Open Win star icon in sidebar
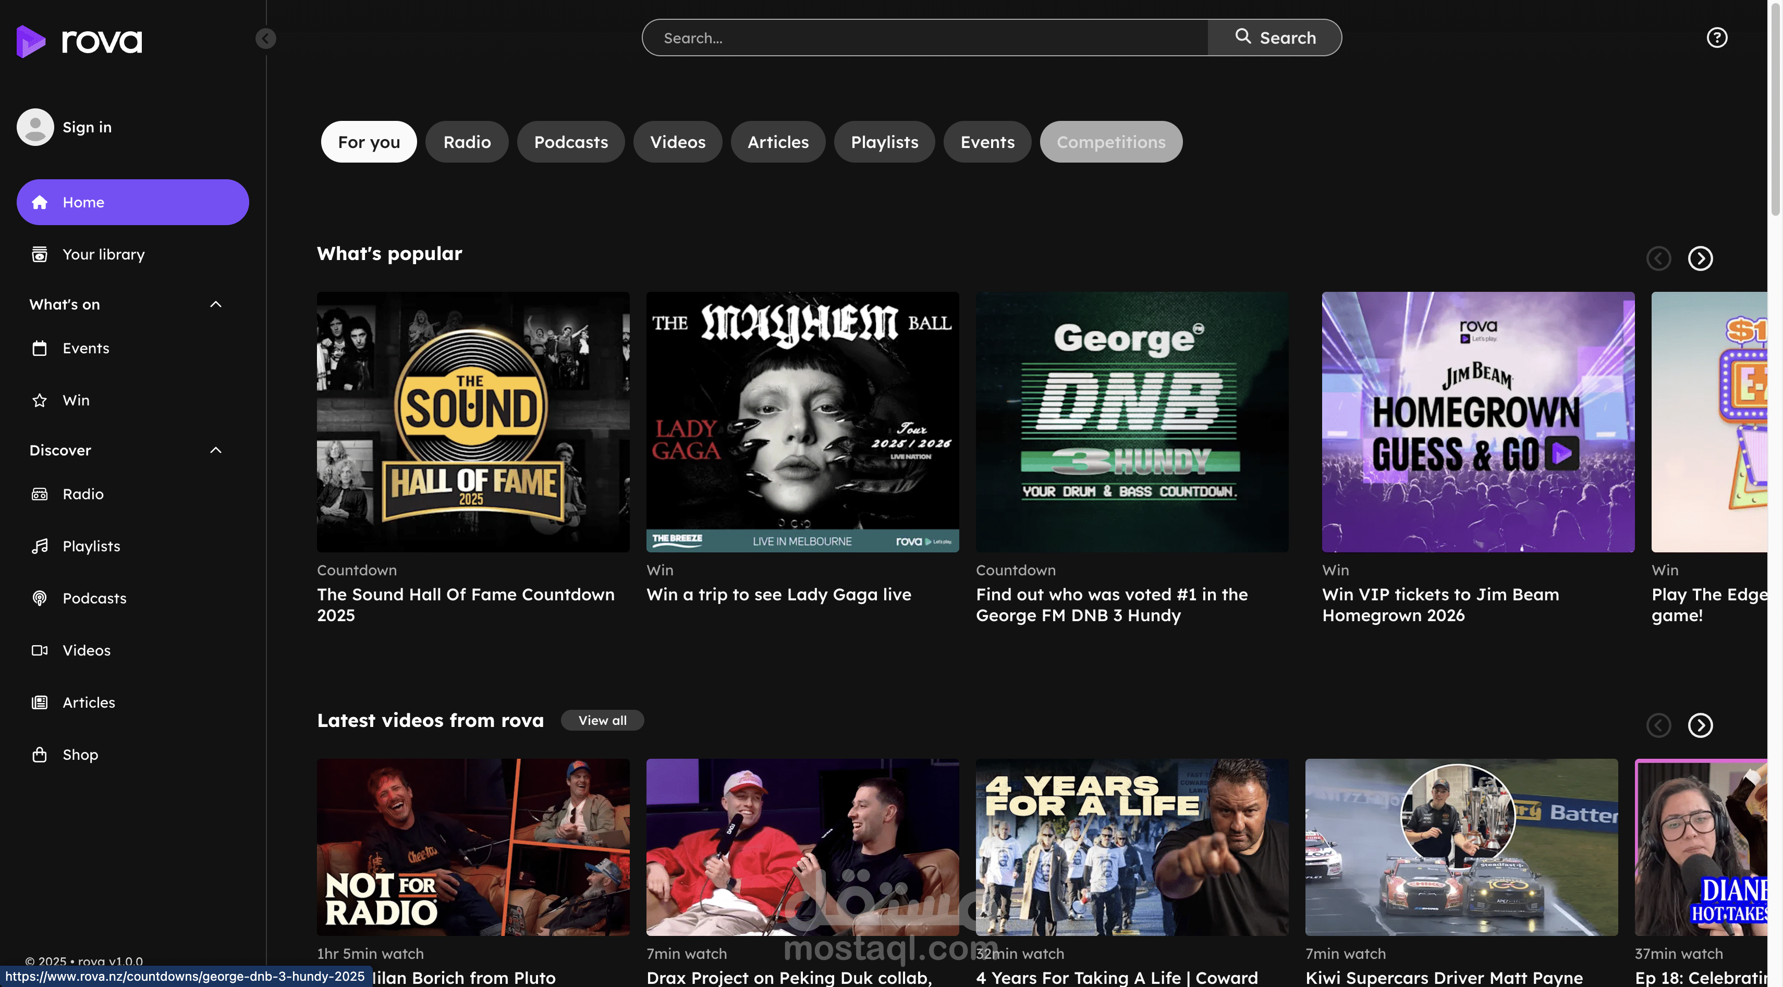This screenshot has height=987, width=1783. coord(40,400)
